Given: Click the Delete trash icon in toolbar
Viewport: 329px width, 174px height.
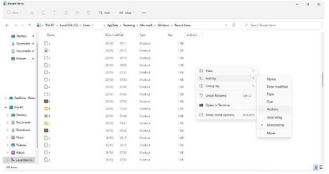Looking at the screenshot, I should pyautogui.click(x=89, y=13).
